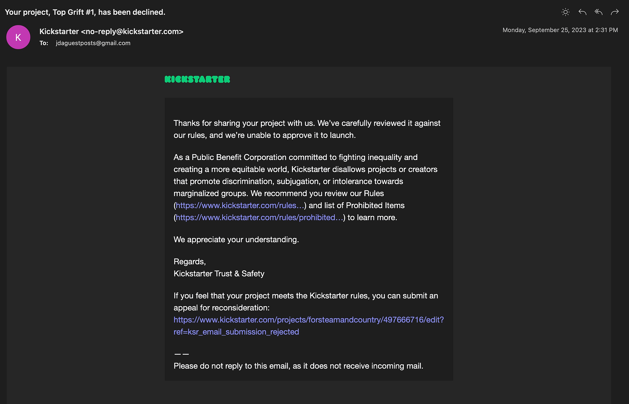Click the Reply arrow icon
The height and width of the screenshot is (404, 629).
pyautogui.click(x=582, y=12)
